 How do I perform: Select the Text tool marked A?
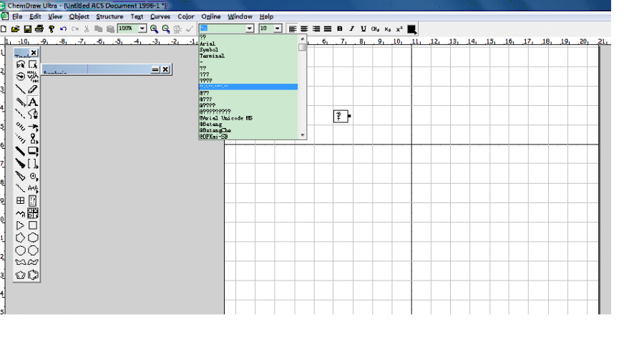(x=33, y=102)
